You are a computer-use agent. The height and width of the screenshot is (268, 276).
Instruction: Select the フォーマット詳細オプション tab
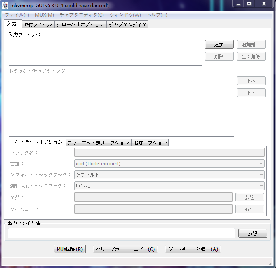(98, 143)
